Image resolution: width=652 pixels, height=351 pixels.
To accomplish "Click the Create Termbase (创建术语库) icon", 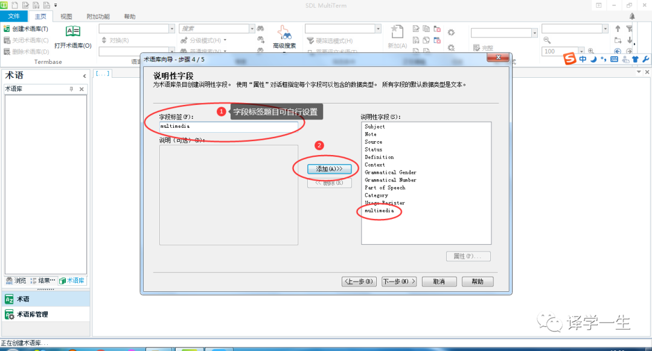I will 7,29.
